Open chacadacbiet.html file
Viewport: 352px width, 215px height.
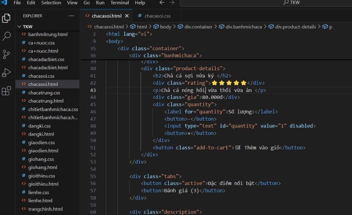48,68
